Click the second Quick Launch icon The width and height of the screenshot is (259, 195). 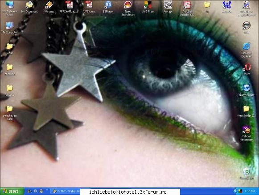click(x=35, y=191)
